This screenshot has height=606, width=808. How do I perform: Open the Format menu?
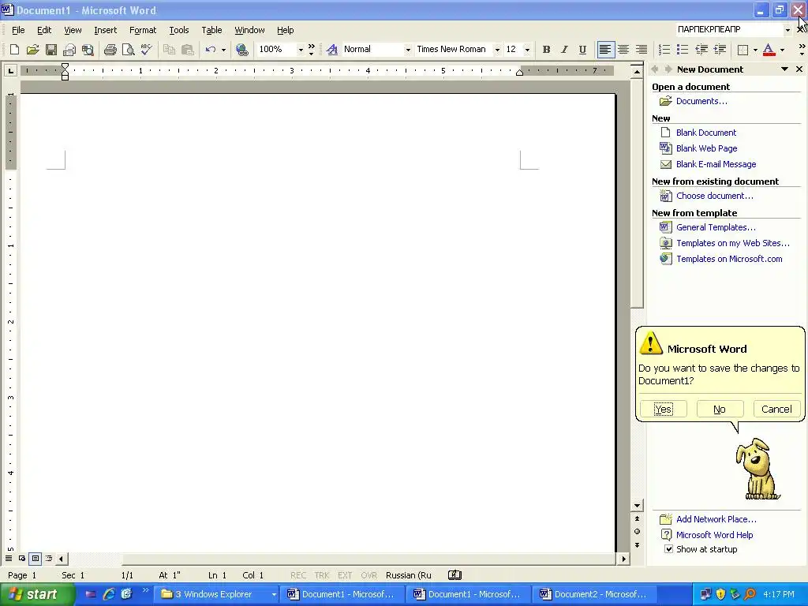pos(143,30)
